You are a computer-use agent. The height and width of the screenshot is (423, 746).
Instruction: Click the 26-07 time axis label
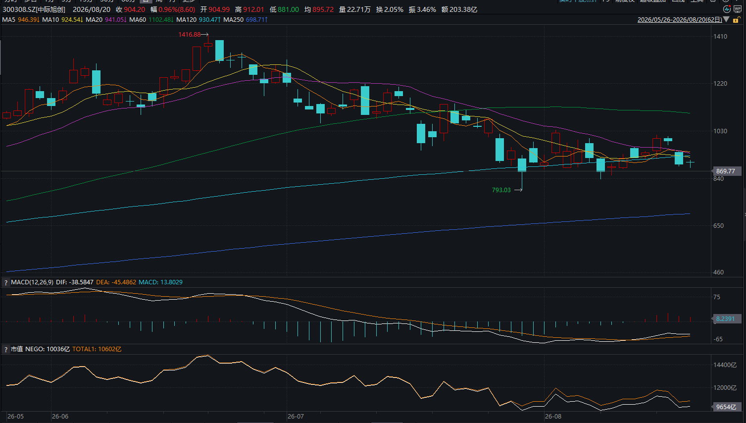point(296,417)
